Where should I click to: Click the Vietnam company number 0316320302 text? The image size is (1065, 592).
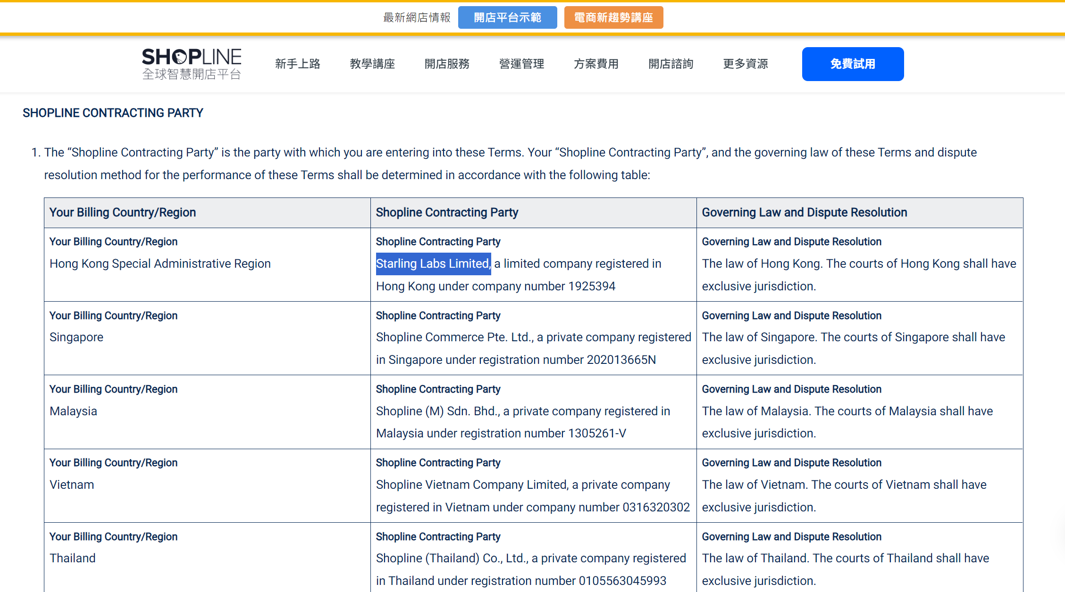click(x=656, y=507)
